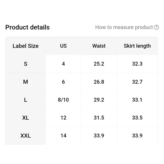Click the 26.8 waist measurement cell
Viewport: 164px width, 164px height.
(x=99, y=82)
